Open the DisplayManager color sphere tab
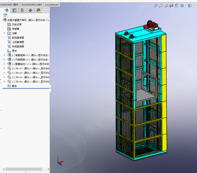Image resolution: width=197 pixels, height=173 pixels. (38, 10)
